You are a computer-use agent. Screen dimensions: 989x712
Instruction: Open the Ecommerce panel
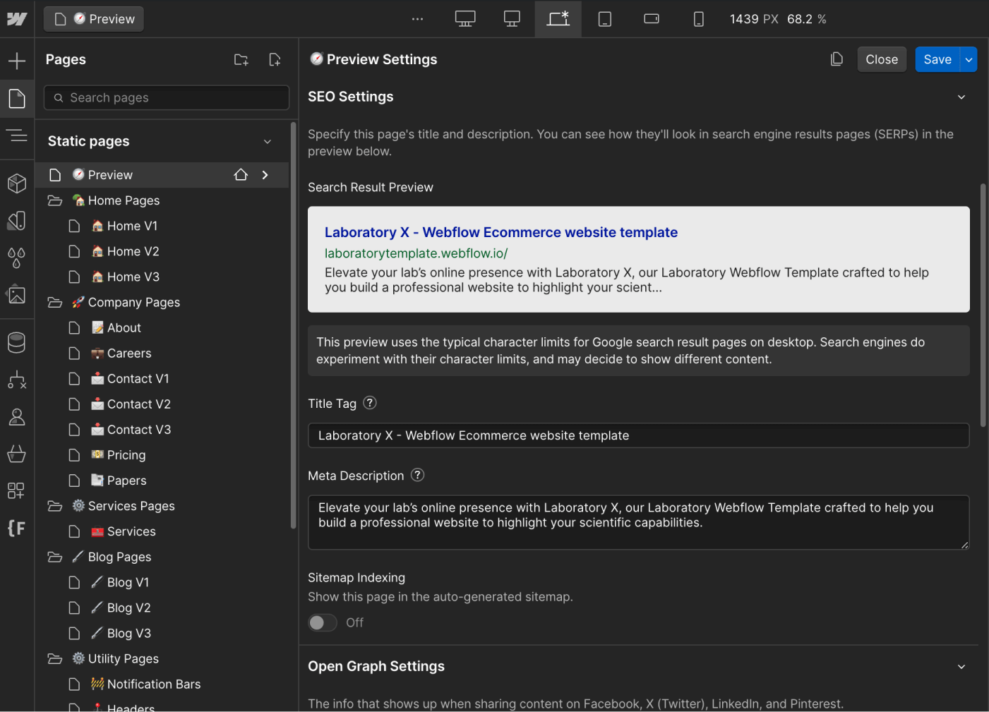[x=17, y=454]
